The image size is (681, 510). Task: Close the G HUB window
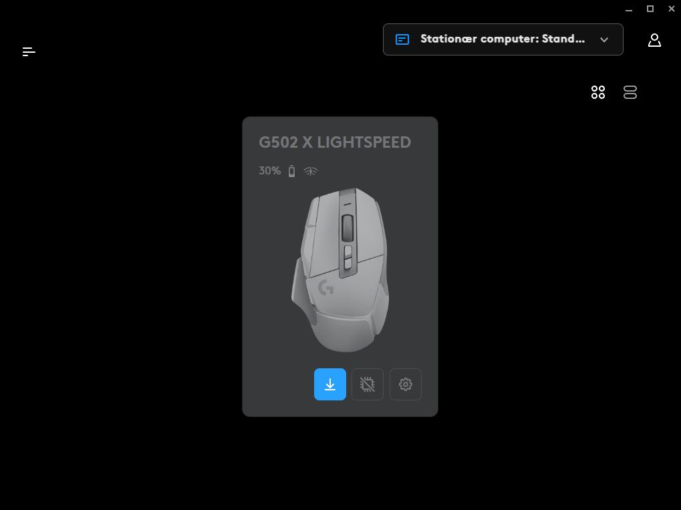(x=672, y=9)
